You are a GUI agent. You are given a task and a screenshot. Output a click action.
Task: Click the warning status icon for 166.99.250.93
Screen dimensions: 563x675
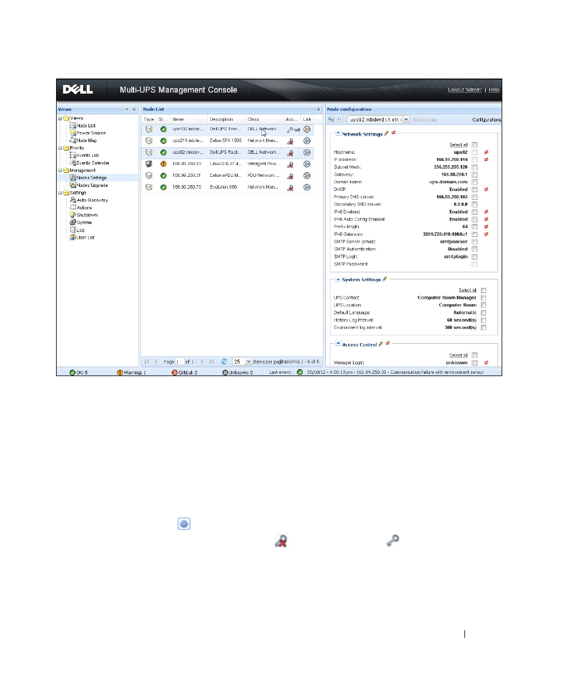[x=163, y=164]
